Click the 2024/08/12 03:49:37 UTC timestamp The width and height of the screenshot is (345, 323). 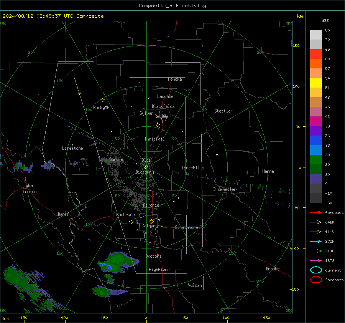pyautogui.click(x=53, y=16)
